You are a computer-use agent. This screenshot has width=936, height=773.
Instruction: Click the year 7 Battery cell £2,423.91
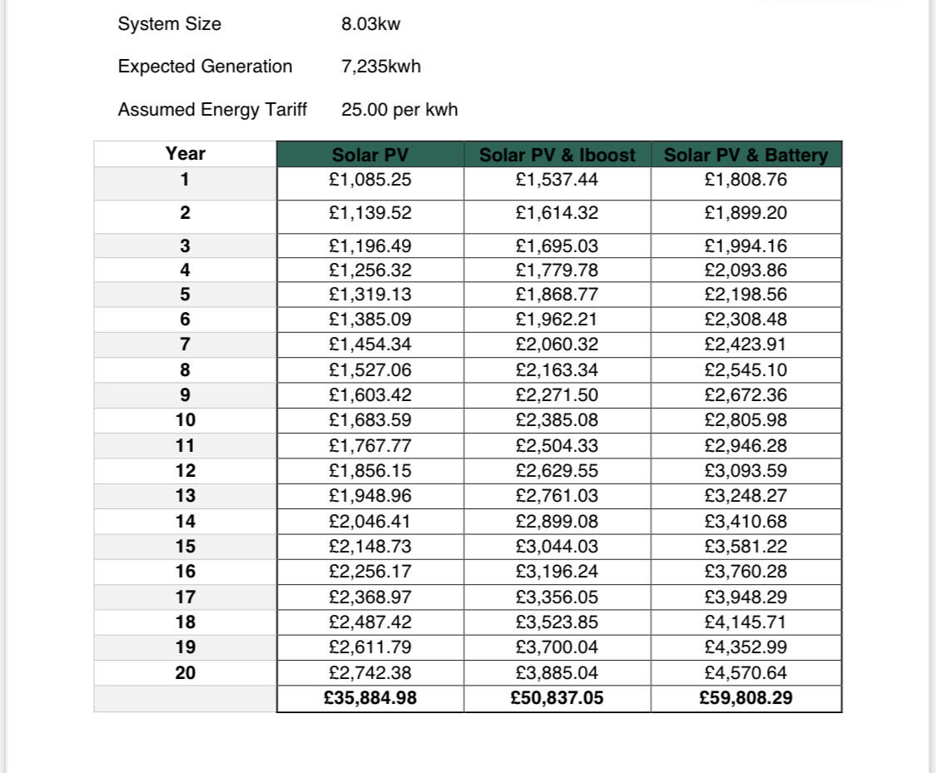point(745,344)
